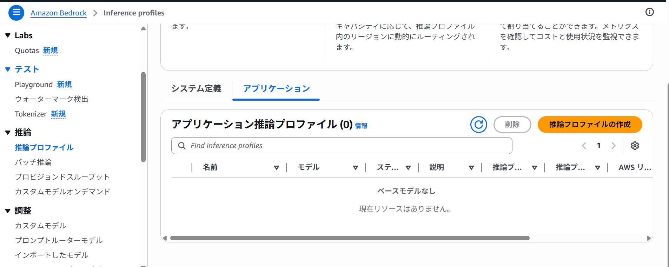Open the hamburger navigation menu

pyautogui.click(x=16, y=13)
